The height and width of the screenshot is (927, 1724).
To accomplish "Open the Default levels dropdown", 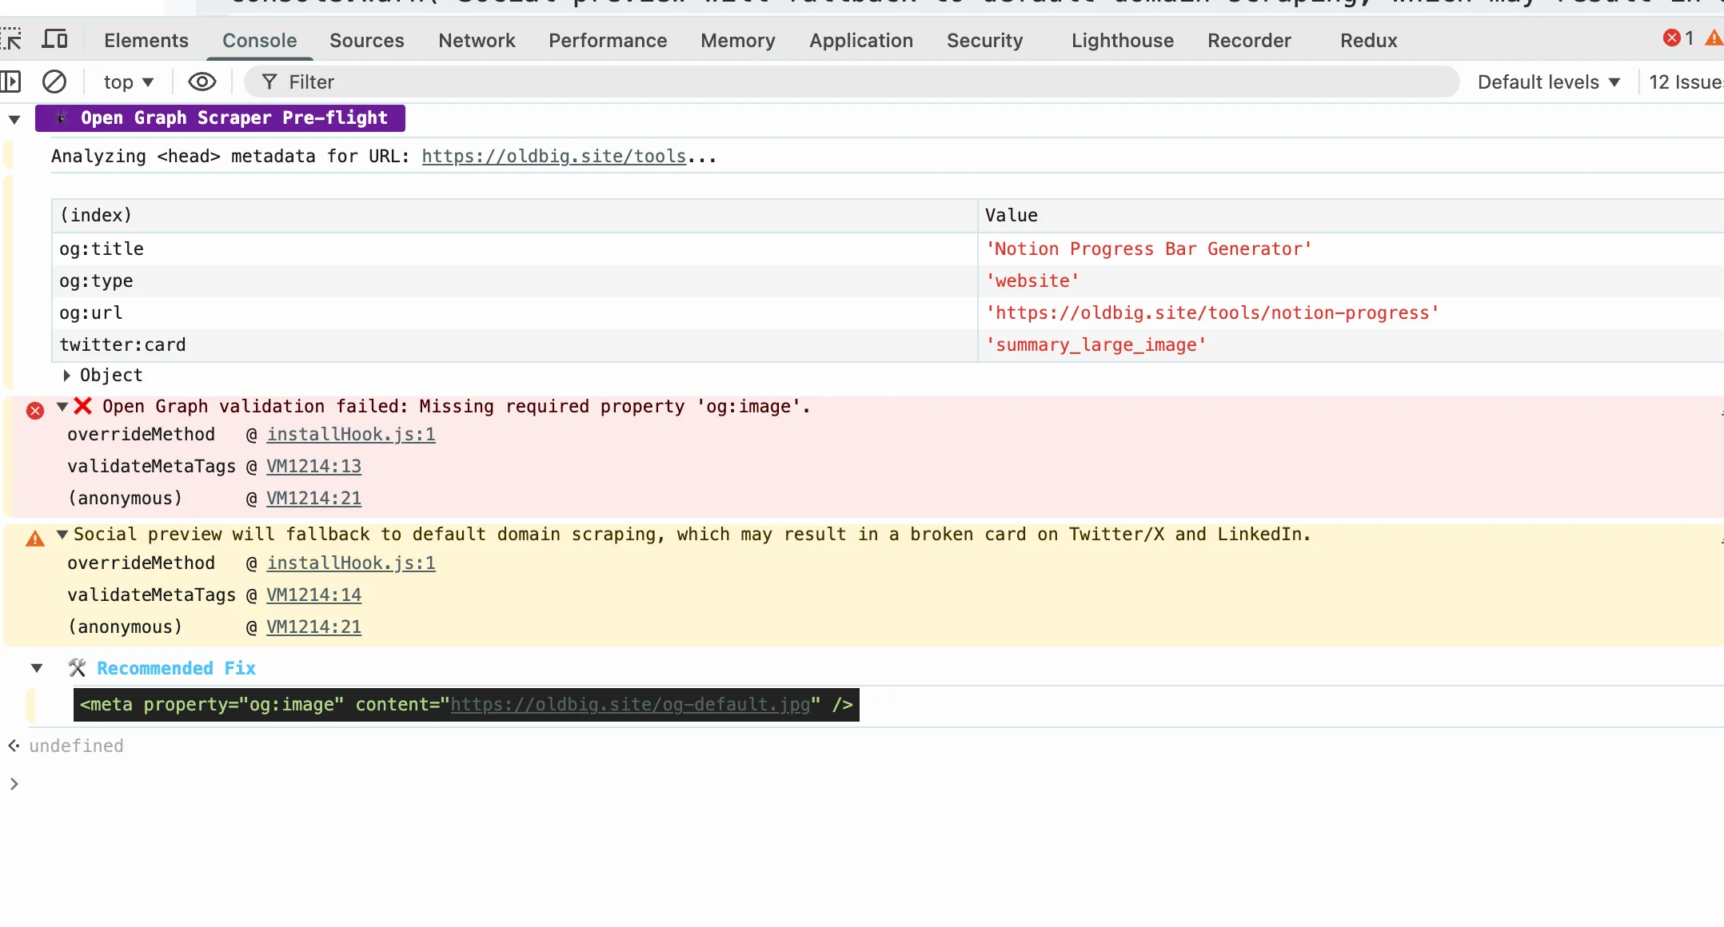I will coord(1548,82).
